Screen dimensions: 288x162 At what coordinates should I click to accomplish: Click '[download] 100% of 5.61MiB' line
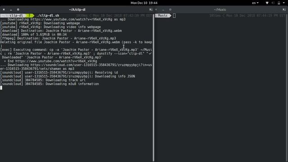(33, 35)
